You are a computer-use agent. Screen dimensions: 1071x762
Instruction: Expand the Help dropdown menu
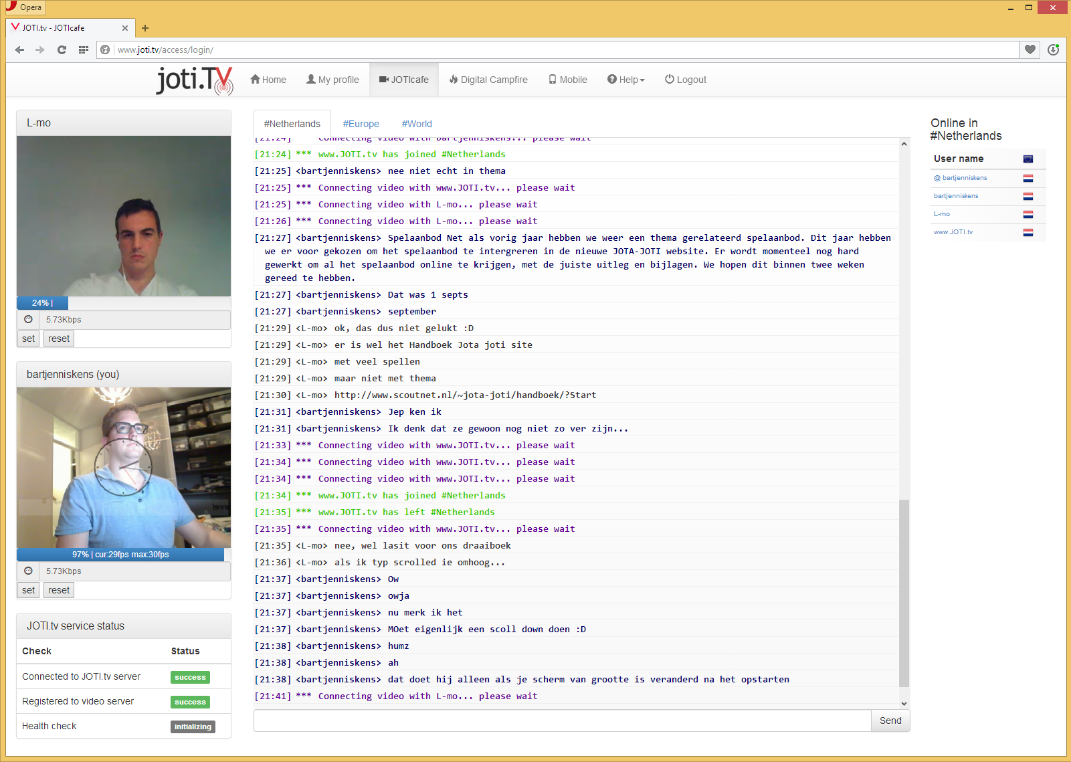click(626, 80)
